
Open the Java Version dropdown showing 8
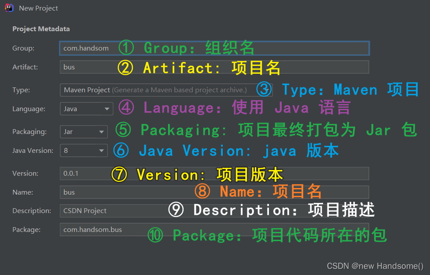(x=84, y=150)
